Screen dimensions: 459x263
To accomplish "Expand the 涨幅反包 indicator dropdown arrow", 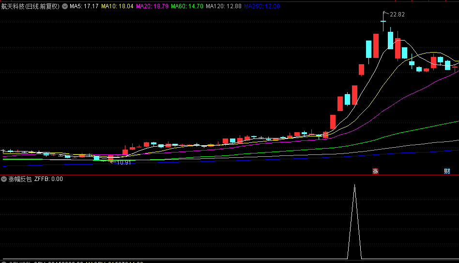I will (x=4, y=179).
